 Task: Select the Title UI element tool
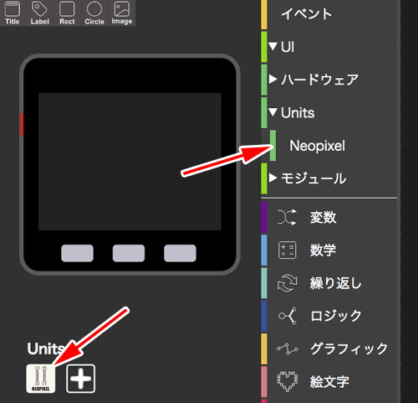pos(13,13)
